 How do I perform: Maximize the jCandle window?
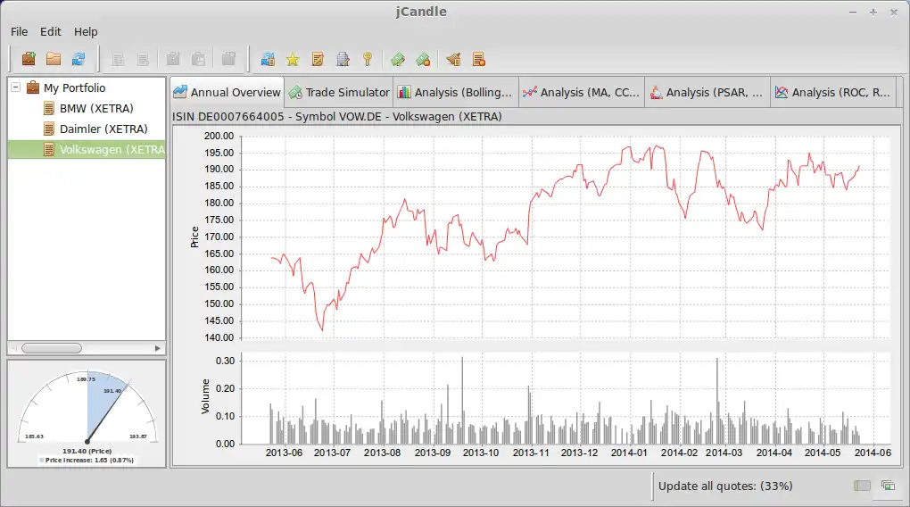pos(873,12)
